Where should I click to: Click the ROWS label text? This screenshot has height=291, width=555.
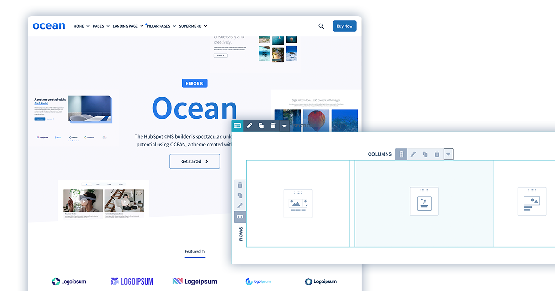coord(240,234)
